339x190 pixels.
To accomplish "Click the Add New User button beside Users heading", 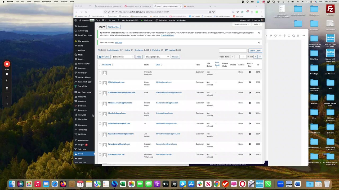I will click(113, 27).
